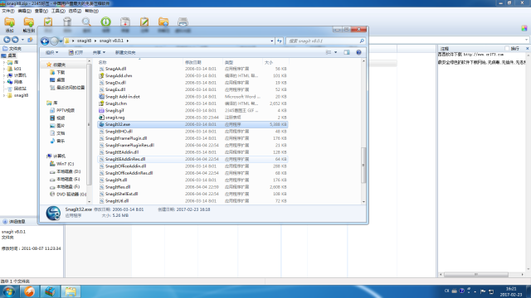The image size is (531, 298).
Task: Click the Add (添加) archive toolbar icon
Action: click(9, 25)
